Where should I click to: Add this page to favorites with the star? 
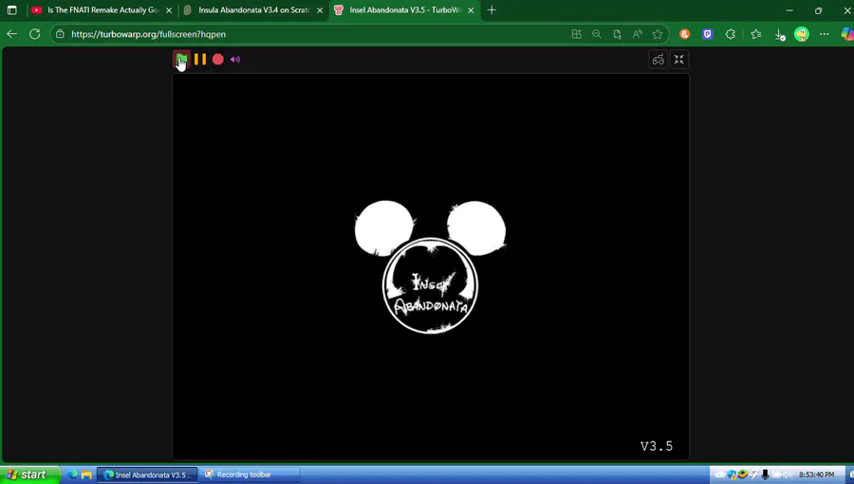658,34
